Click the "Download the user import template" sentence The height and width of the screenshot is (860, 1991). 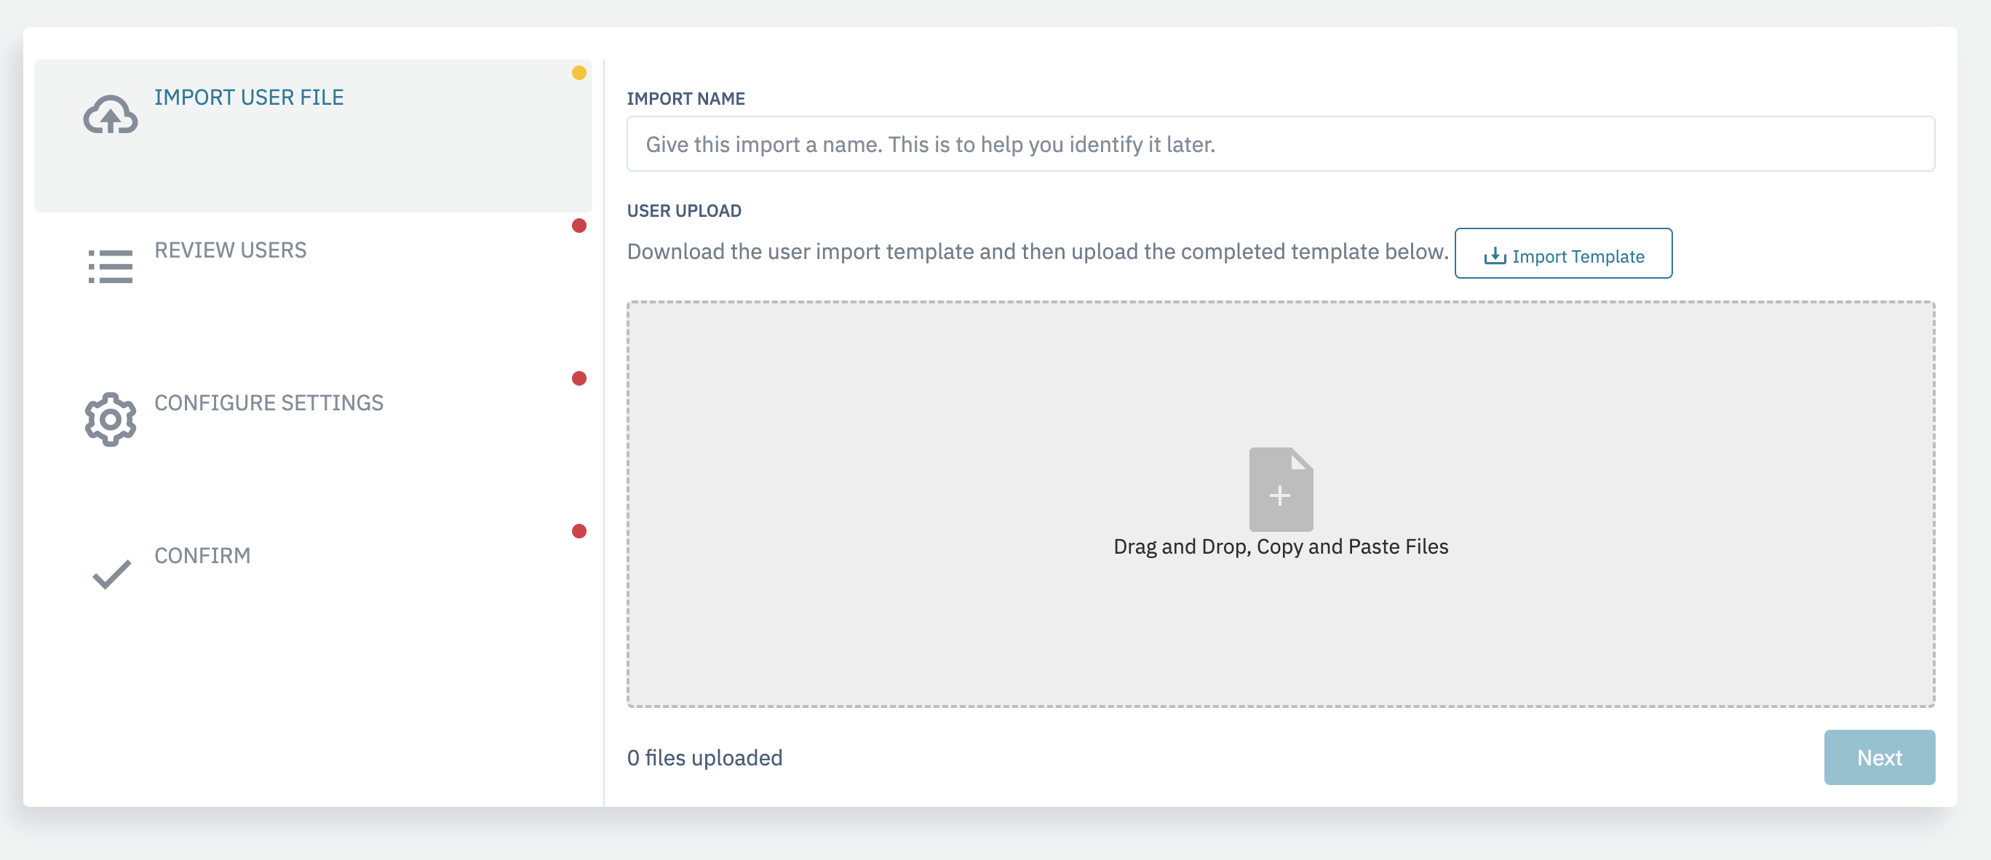point(1037,251)
